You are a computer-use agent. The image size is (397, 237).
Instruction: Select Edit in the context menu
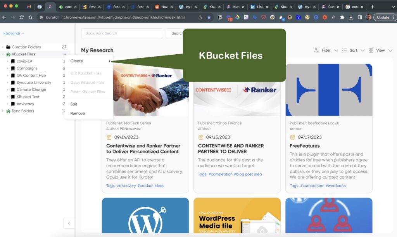point(74,104)
